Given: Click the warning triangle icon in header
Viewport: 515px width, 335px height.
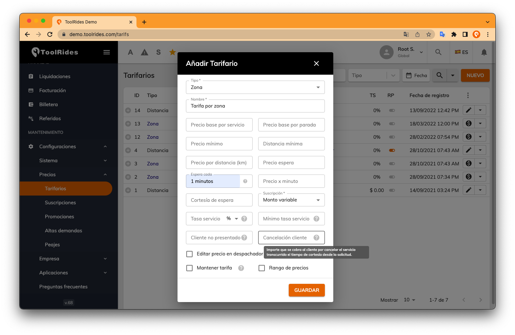Looking at the screenshot, I should (x=145, y=52).
